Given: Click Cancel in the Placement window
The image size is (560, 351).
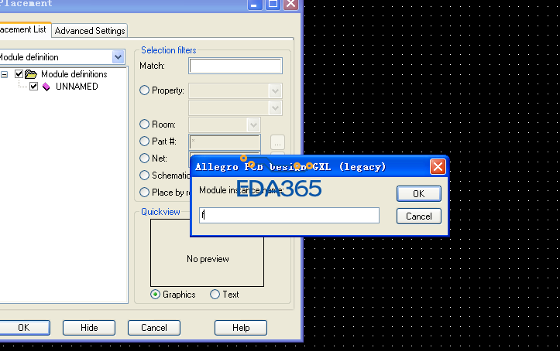Looking at the screenshot, I should [154, 328].
